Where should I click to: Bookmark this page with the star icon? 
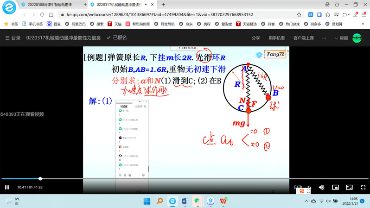tap(299, 14)
